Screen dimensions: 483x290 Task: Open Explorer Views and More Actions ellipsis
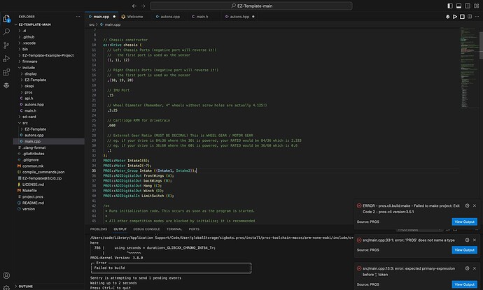(78, 17)
